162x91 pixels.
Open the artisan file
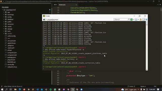[x=10, y=50]
